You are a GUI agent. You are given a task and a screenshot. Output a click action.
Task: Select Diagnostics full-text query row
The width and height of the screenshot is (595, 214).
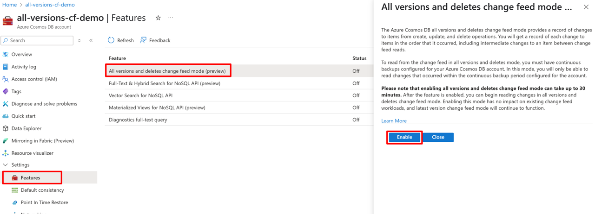239,120
